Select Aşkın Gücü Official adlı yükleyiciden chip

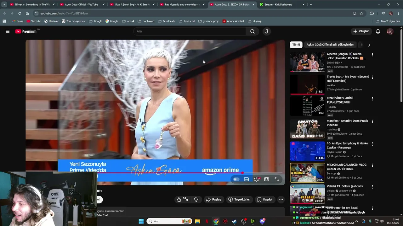tap(330, 45)
